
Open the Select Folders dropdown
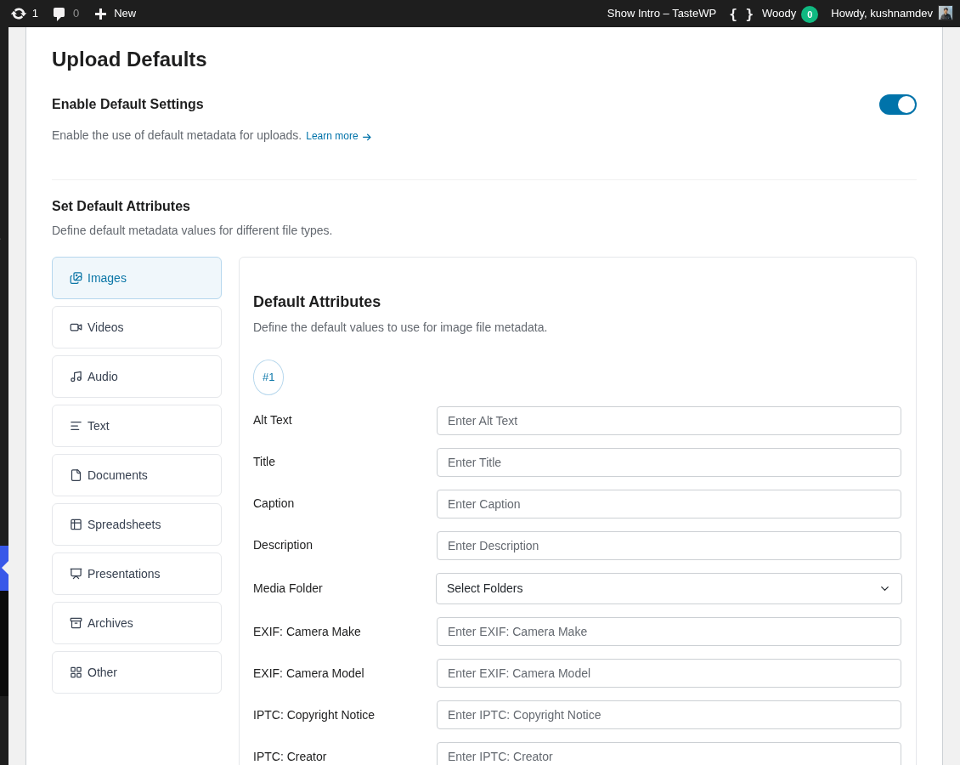669,588
